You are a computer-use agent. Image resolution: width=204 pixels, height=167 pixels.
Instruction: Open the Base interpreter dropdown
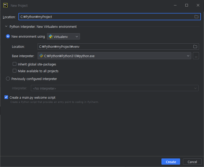point(114,56)
